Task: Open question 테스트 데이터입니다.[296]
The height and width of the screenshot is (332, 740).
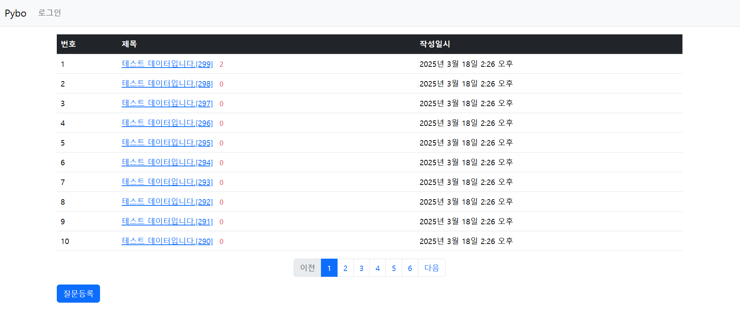Action: click(x=167, y=123)
